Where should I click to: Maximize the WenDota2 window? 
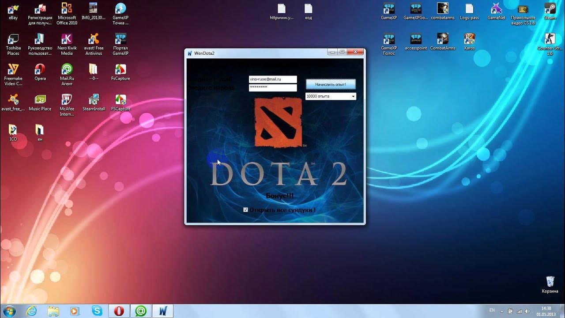(x=342, y=52)
